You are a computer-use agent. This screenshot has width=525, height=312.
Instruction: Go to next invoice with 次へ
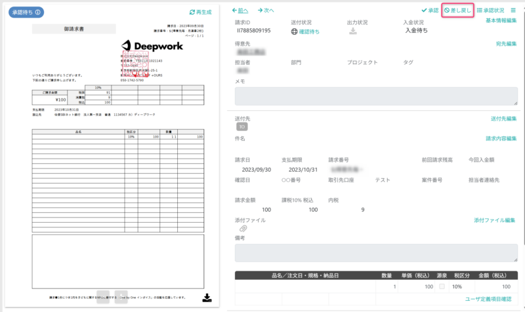266,10
